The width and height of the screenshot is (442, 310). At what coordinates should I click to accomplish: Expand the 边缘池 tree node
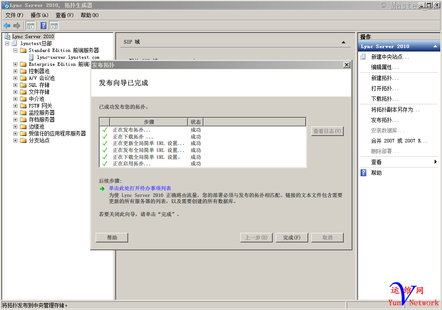[x=15, y=126]
